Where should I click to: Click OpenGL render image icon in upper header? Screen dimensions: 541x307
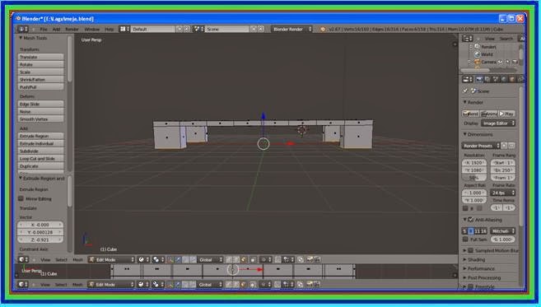tap(310, 259)
